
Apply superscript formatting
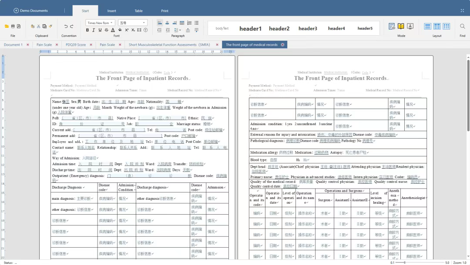126,30
